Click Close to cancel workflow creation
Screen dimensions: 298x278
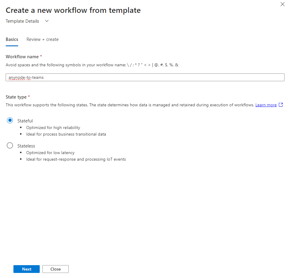click(55, 269)
